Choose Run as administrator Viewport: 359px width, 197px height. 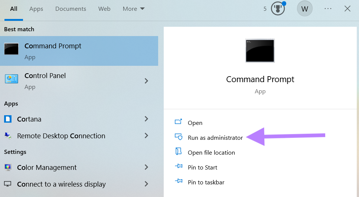(x=215, y=138)
